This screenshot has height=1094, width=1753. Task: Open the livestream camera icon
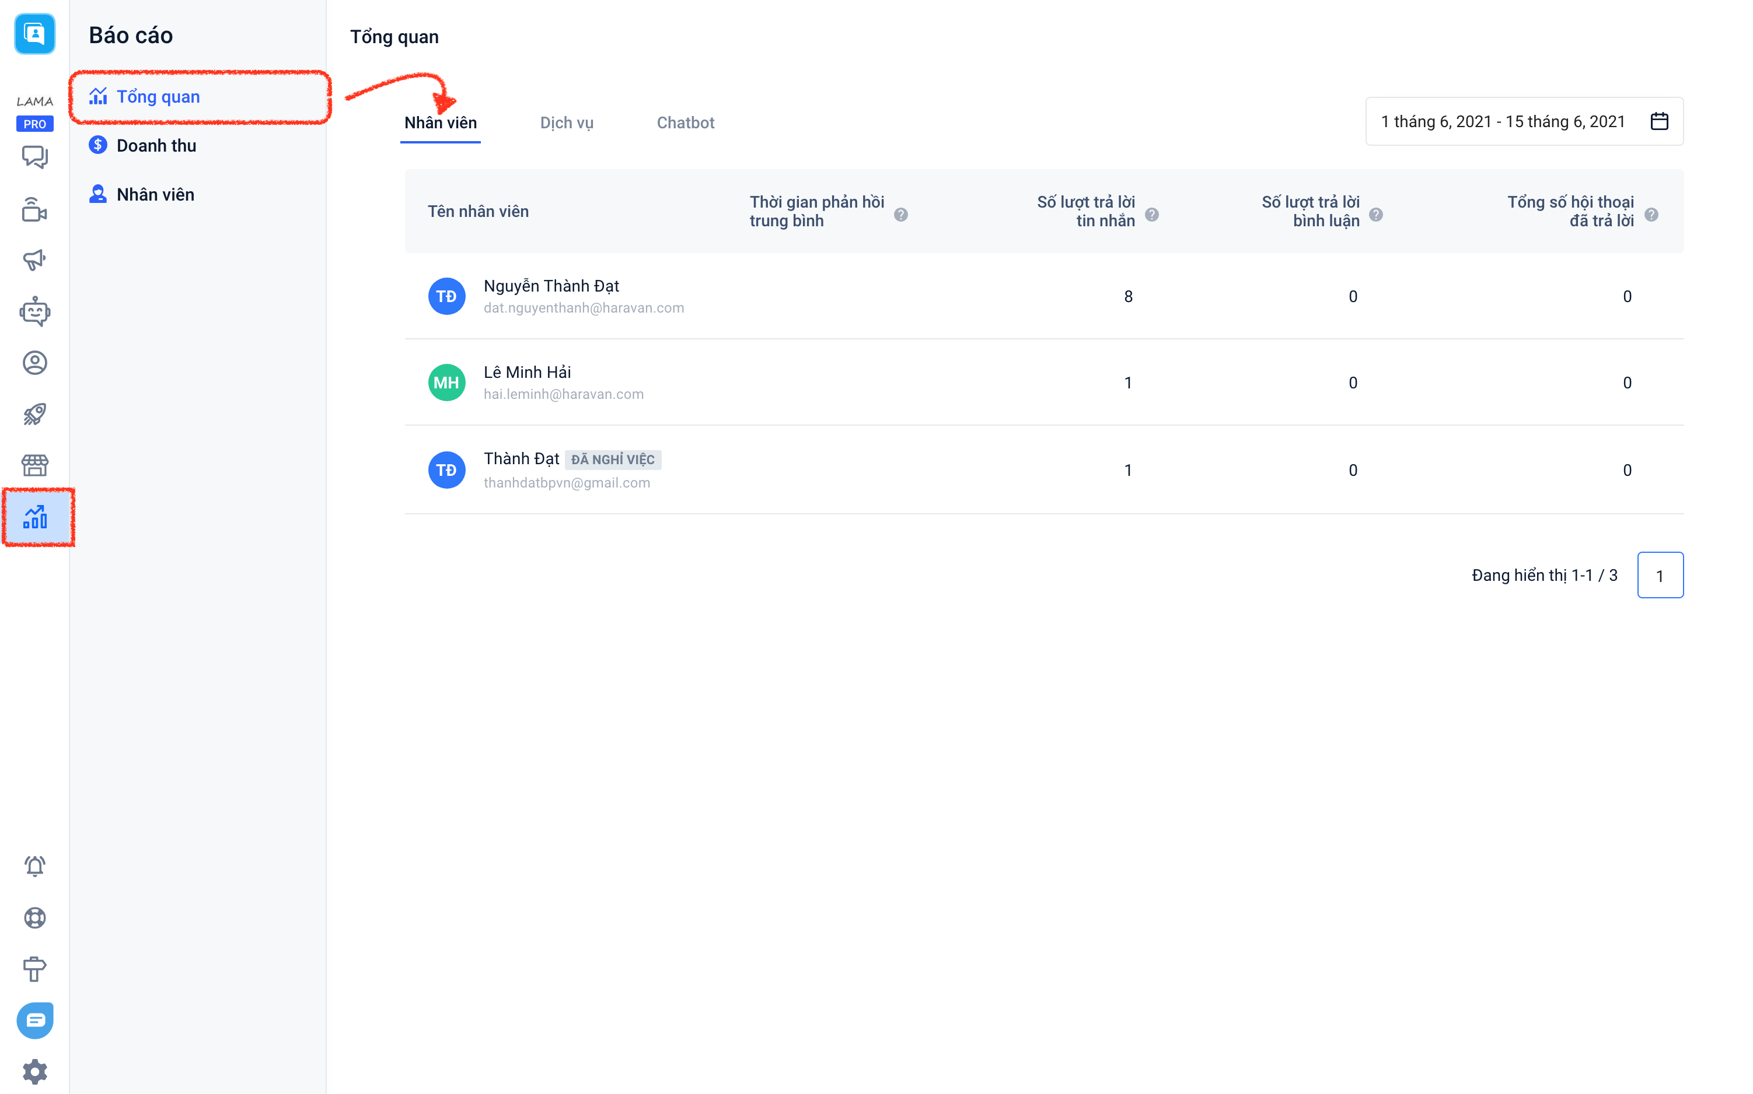(x=34, y=209)
